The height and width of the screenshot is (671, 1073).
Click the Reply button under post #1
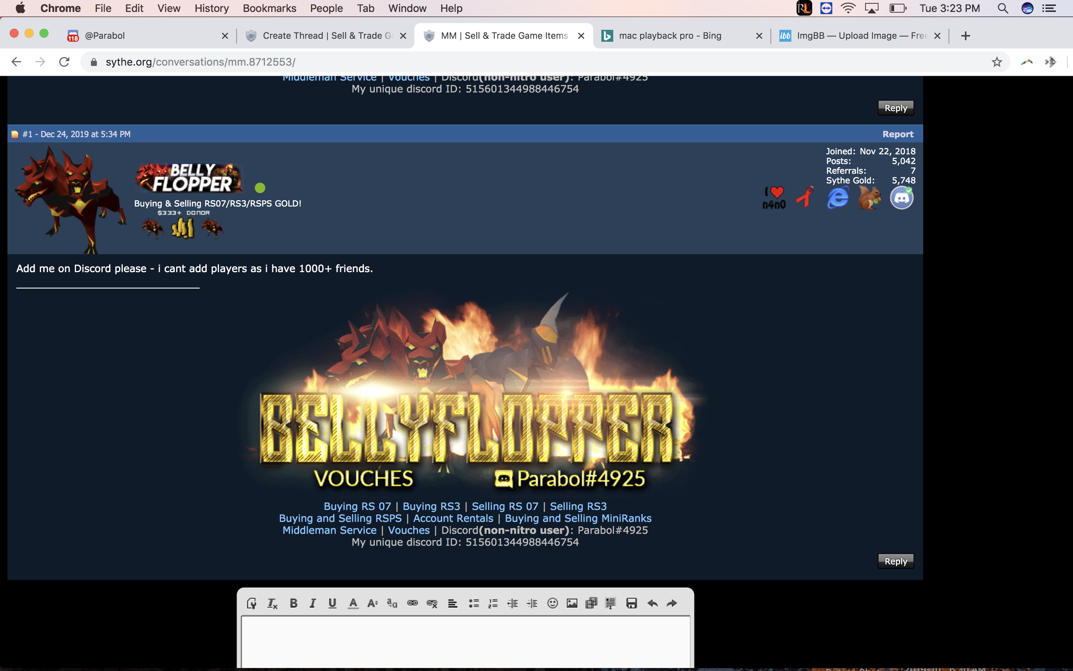click(x=896, y=561)
